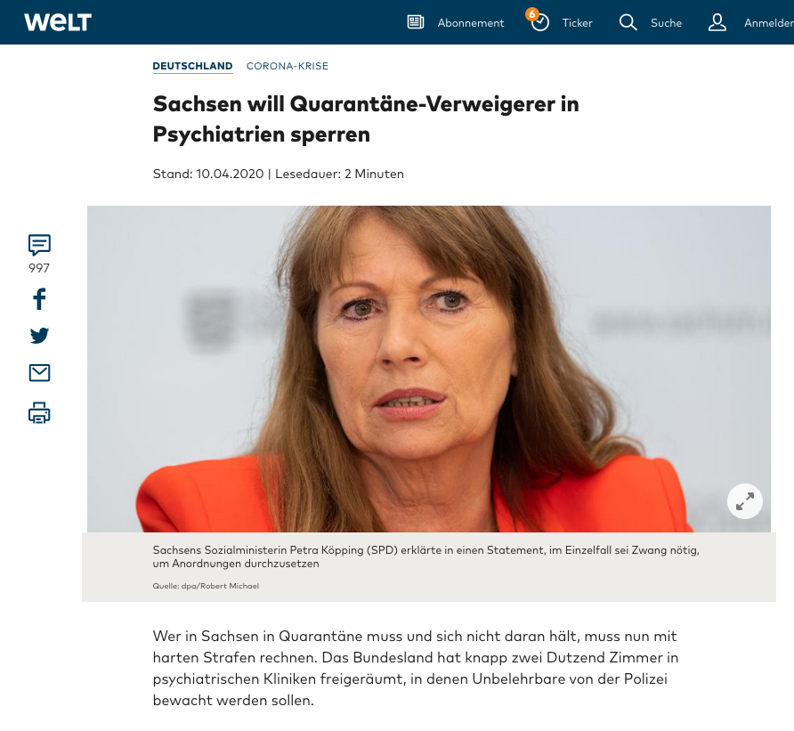The height and width of the screenshot is (731, 794).
Task: Click the article headline about Sachsen
Action: pyautogui.click(x=366, y=119)
